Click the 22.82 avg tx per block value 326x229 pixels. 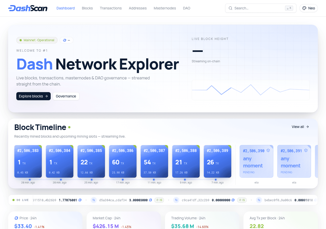(x=257, y=226)
